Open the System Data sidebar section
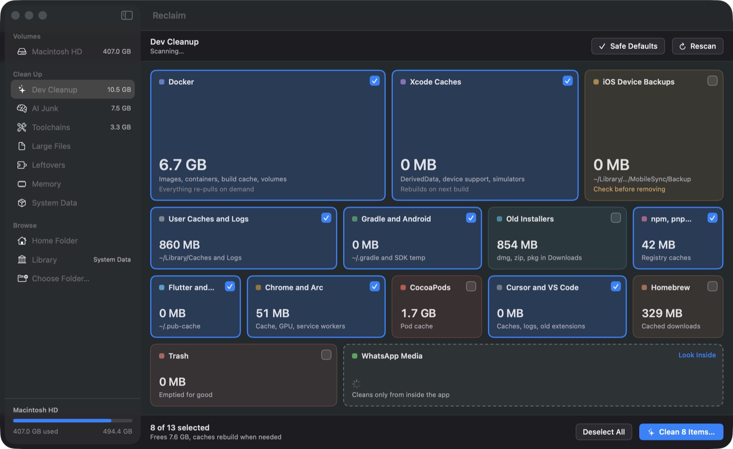 click(73, 203)
